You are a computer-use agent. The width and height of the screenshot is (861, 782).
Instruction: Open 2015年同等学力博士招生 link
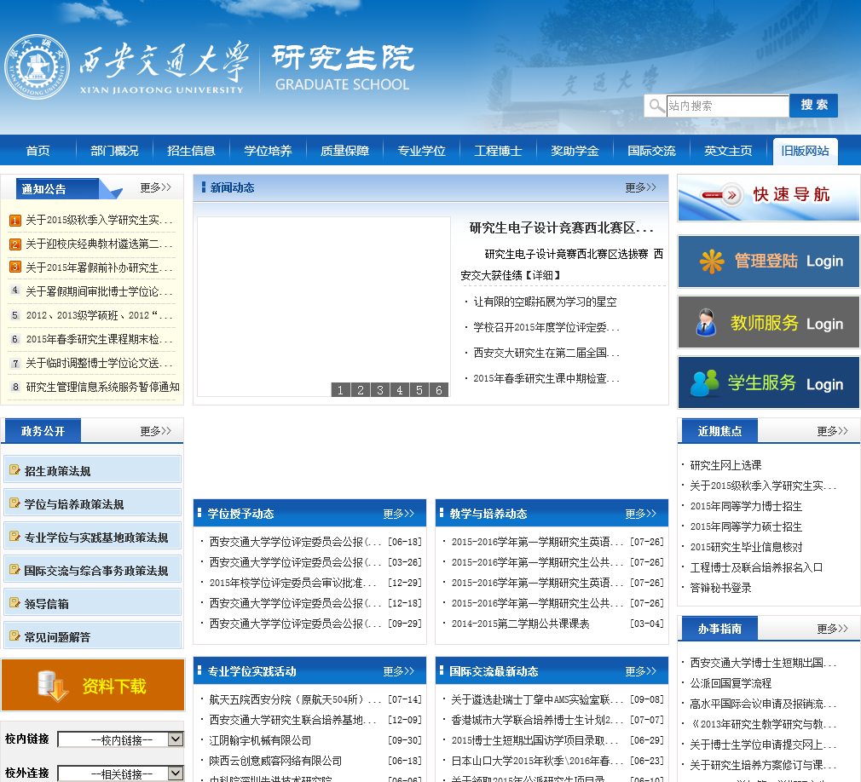click(x=746, y=506)
